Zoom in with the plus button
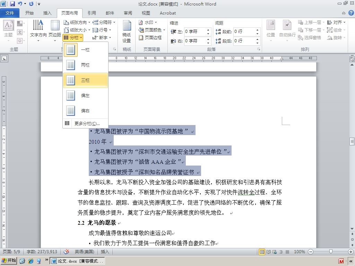 coord(351,252)
